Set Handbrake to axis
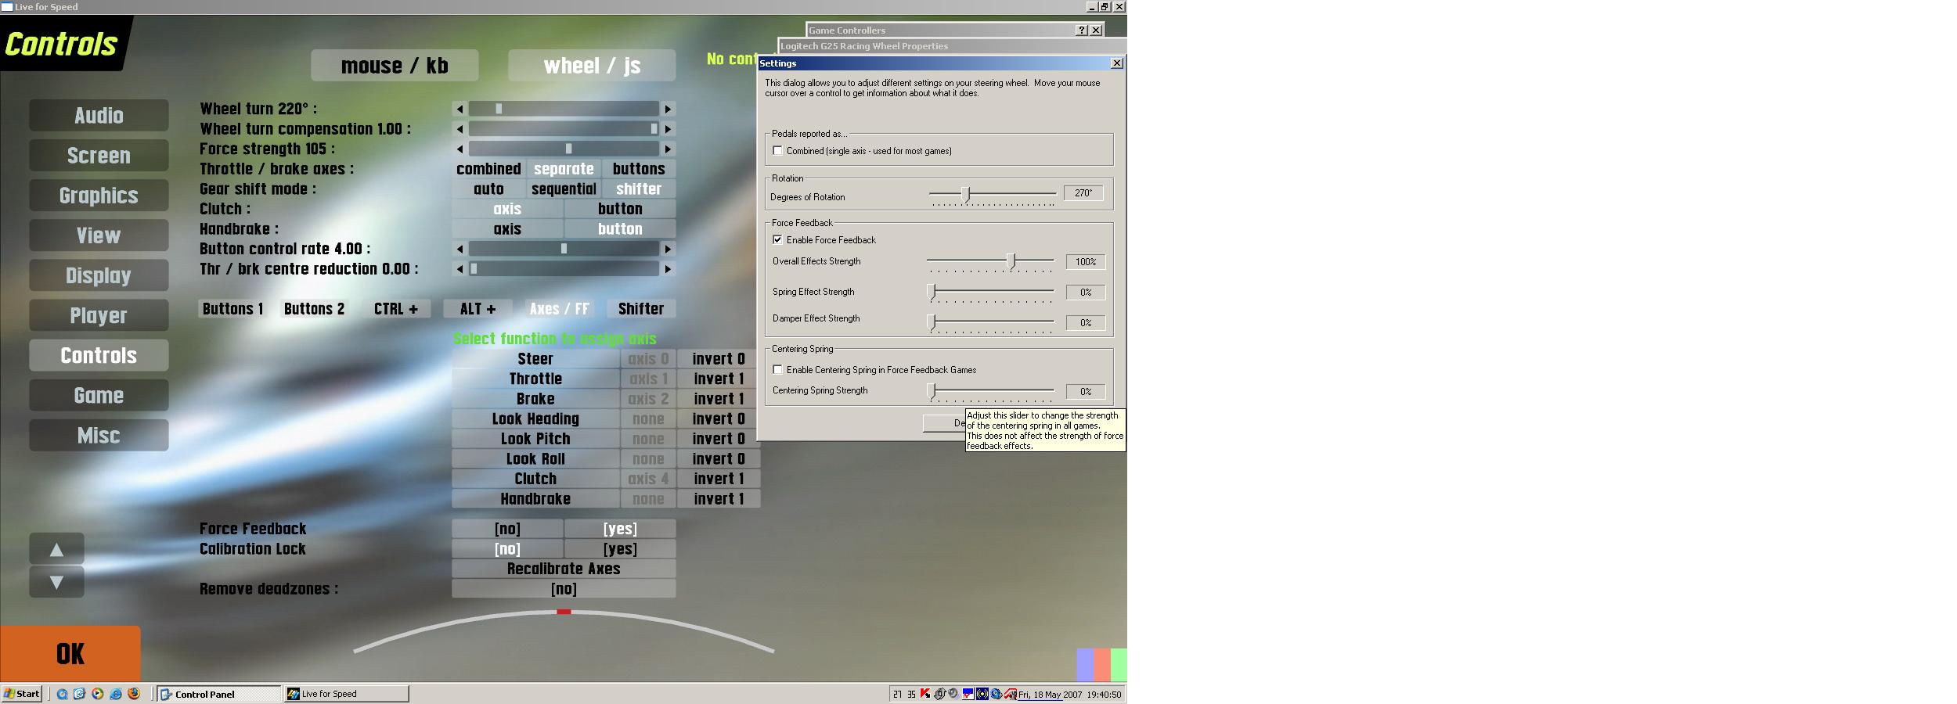Screen dimensions: 1957x704 507,229
